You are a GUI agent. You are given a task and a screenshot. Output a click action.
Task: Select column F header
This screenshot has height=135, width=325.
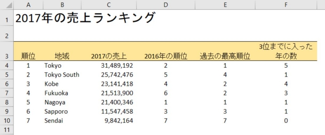[286, 5]
